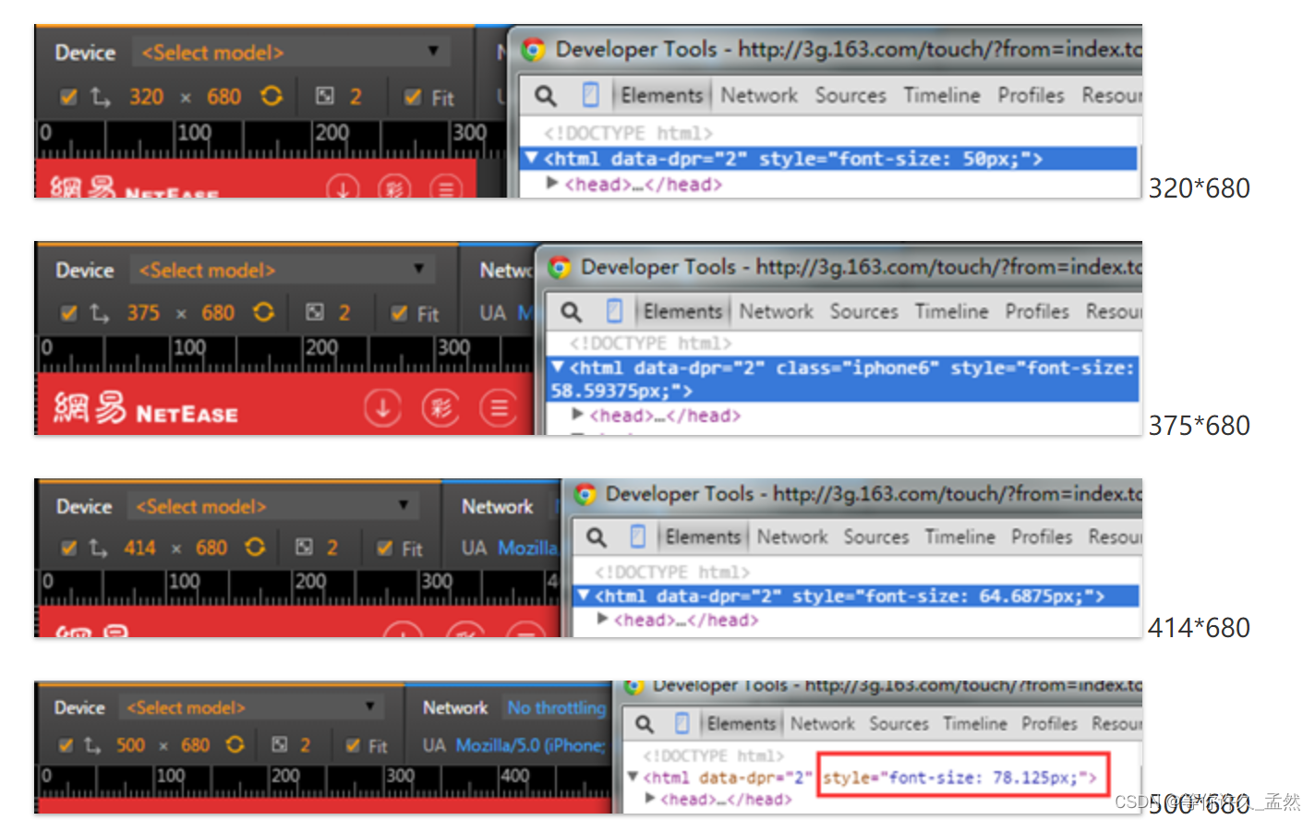Open Select model dropdown above 500 × 680
Screen dimensions: 1315x820
(253, 707)
